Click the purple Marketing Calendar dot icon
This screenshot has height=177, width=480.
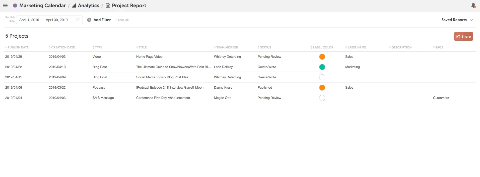point(15,6)
